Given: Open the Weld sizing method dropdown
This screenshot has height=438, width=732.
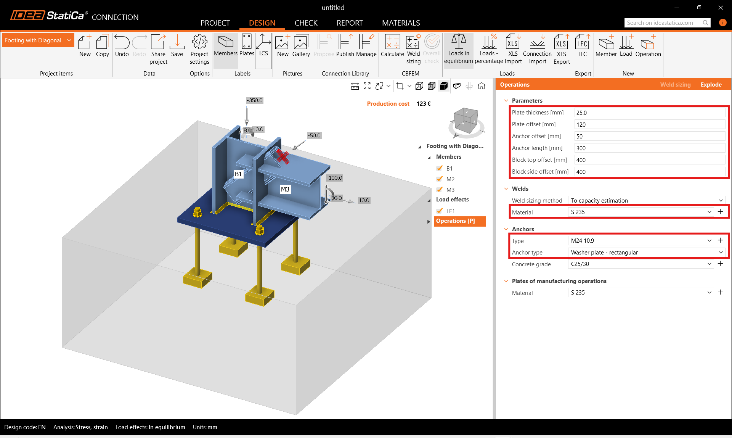Looking at the screenshot, I should (646, 200).
